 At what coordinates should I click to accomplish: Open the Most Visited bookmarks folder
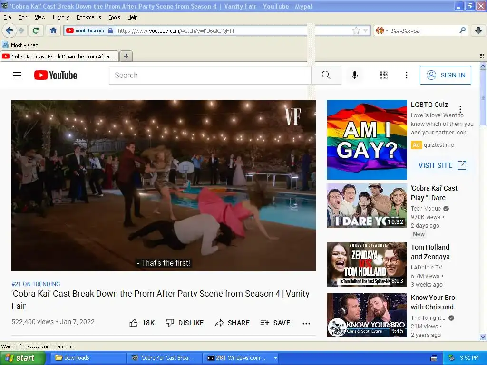(20, 45)
